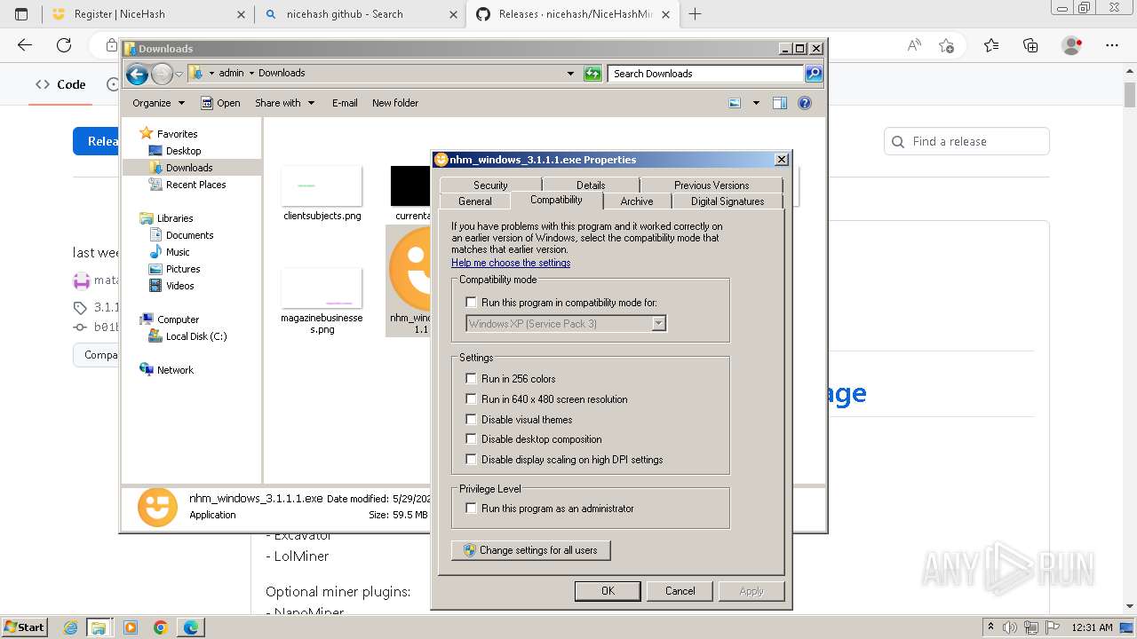This screenshot has height=639, width=1137.
Task: Click Change settings for all users button
Action: point(531,550)
